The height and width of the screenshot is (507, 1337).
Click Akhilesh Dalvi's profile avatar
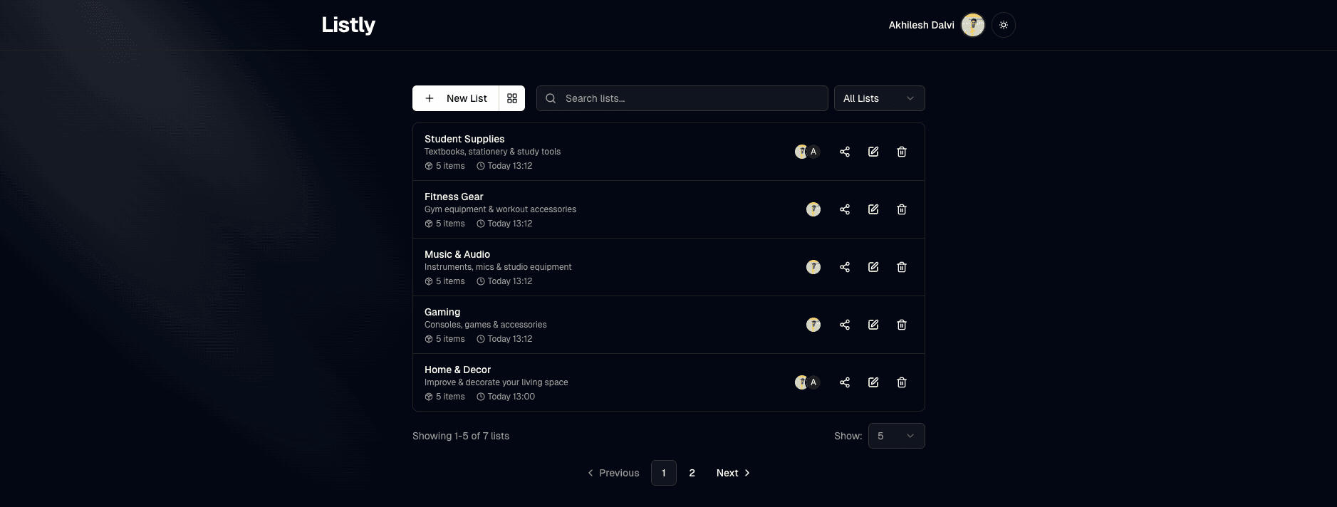(972, 24)
